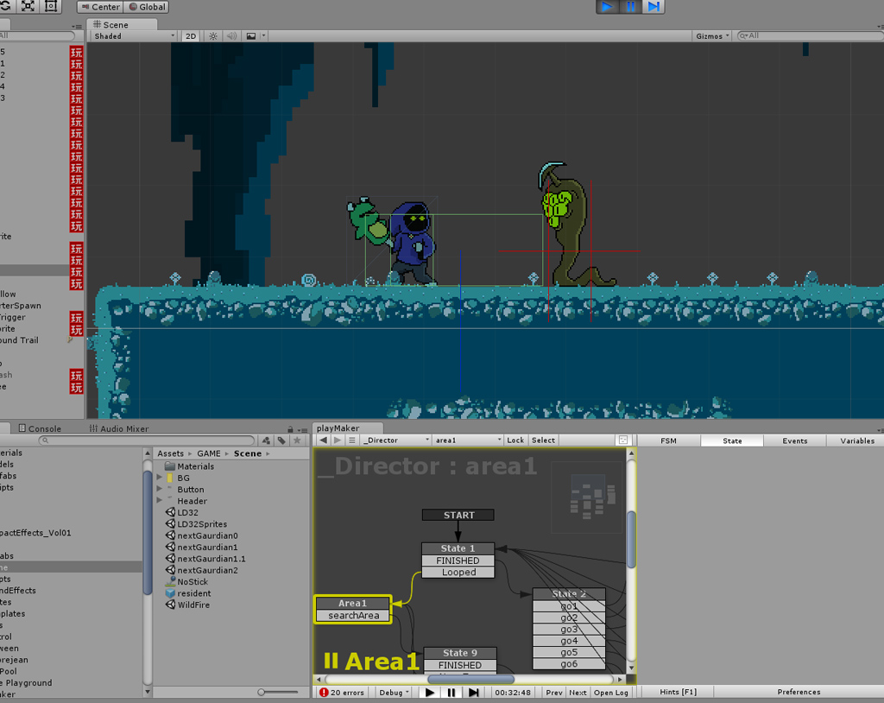Click the Search by Label tag icon
This screenshot has height=703, width=884.
[x=281, y=440]
